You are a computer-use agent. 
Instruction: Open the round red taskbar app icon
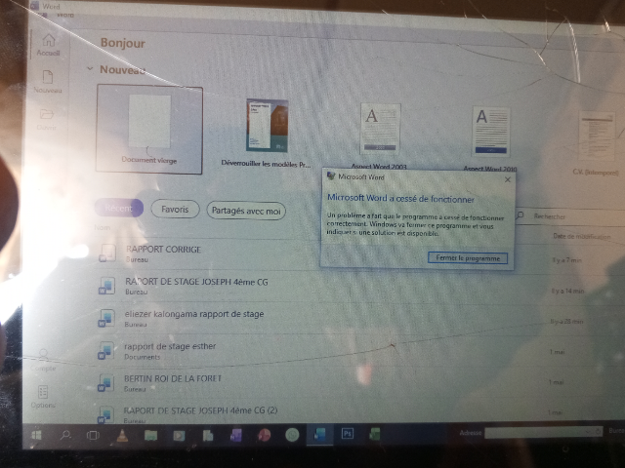[264, 435]
